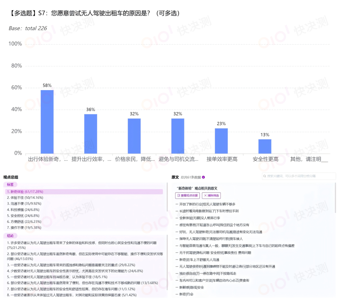The width and height of the screenshot is (339, 302).
Task: Select the tag 体验不佳 (50/14.16%)
Action: (x=25, y=197)
